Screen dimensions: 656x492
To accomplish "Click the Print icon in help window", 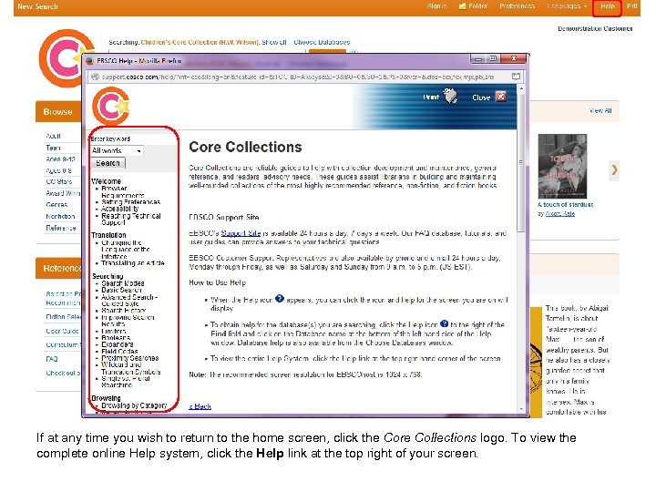I will [451, 96].
